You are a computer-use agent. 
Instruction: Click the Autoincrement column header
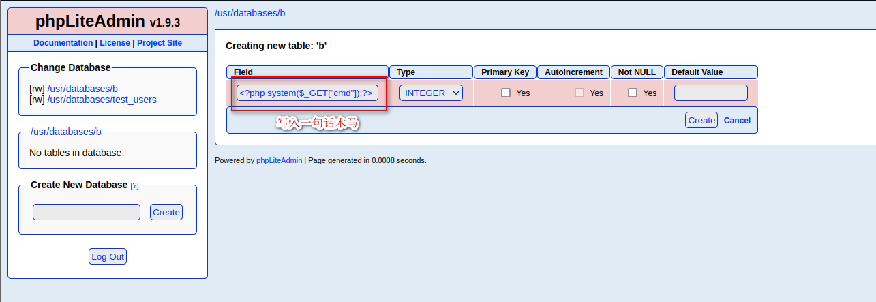573,72
